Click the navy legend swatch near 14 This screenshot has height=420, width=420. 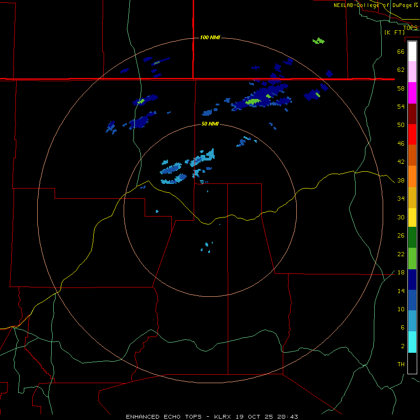[x=412, y=280]
